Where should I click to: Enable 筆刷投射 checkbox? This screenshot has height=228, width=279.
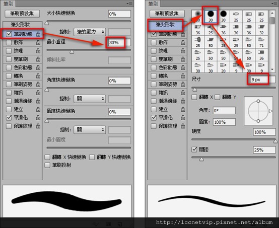tap(47, 165)
